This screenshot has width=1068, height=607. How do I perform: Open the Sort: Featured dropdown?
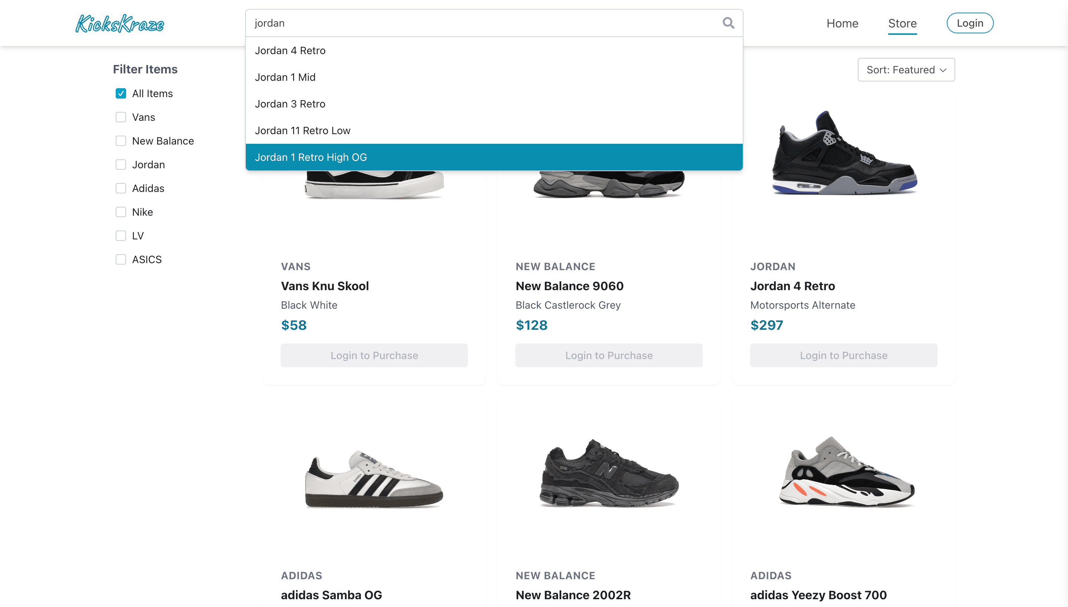pyautogui.click(x=906, y=70)
